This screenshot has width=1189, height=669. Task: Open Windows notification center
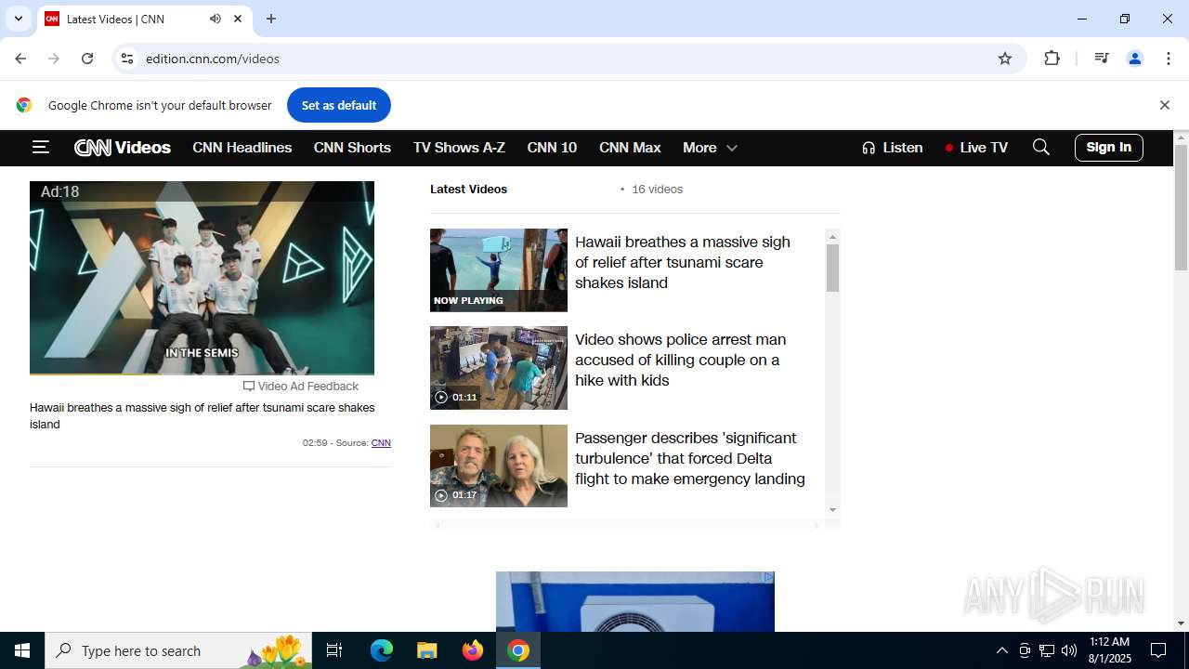tap(1158, 650)
